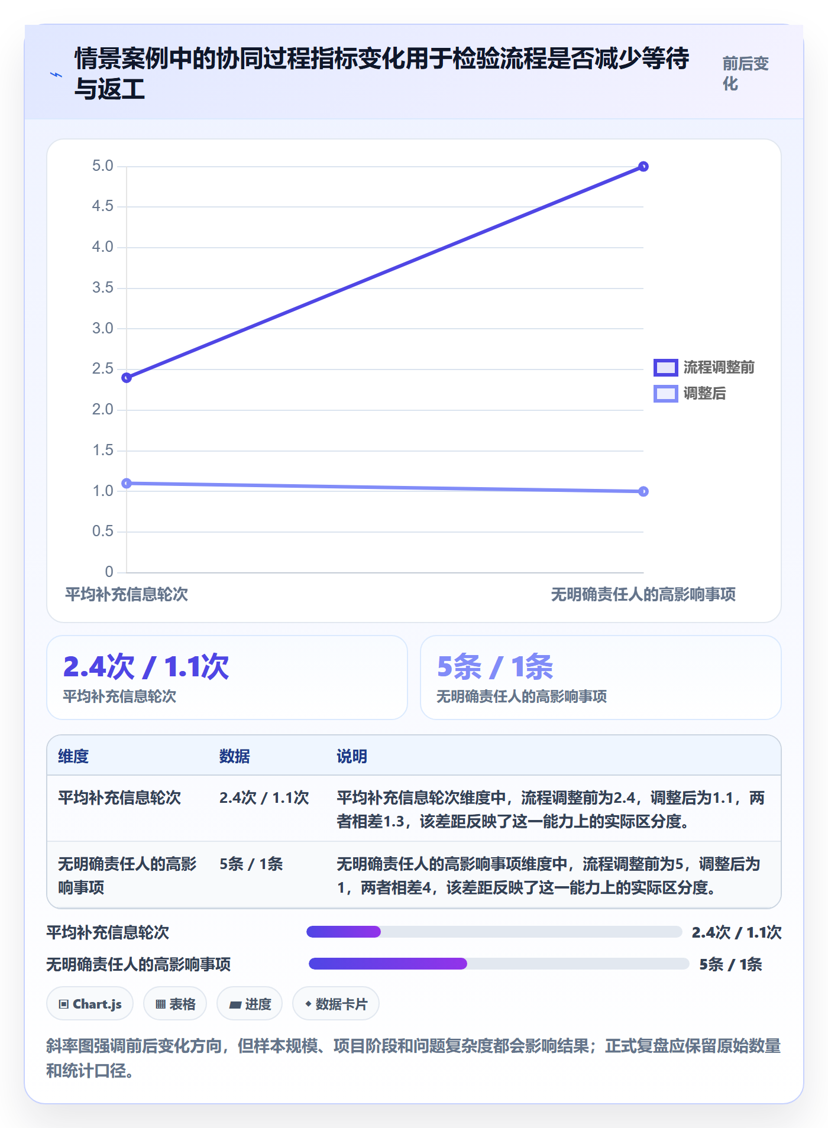This screenshot has width=828, height=1128.
Task: Click the 维度 column header
Action: tap(73, 756)
